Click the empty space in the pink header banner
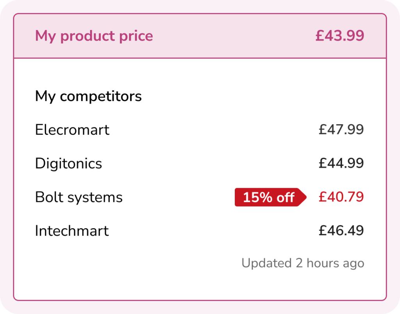The width and height of the screenshot is (400, 314). pos(234,36)
